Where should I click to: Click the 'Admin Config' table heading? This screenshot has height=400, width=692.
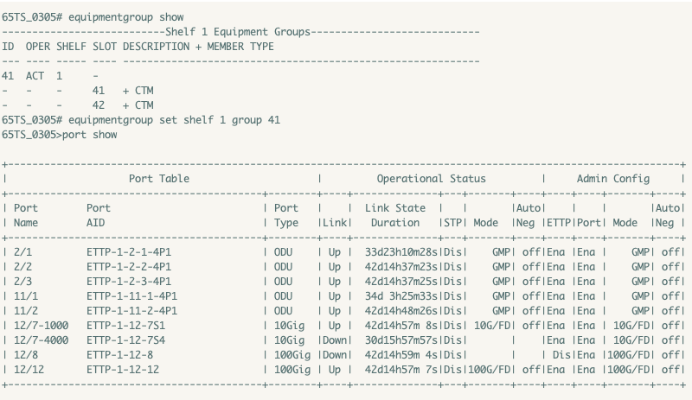(x=612, y=179)
